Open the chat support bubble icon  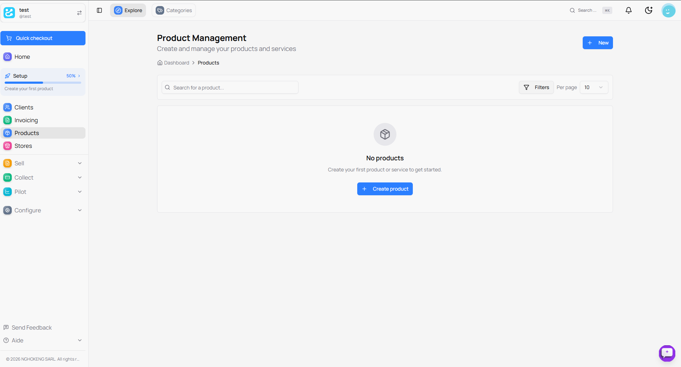[x=667, y=353]
